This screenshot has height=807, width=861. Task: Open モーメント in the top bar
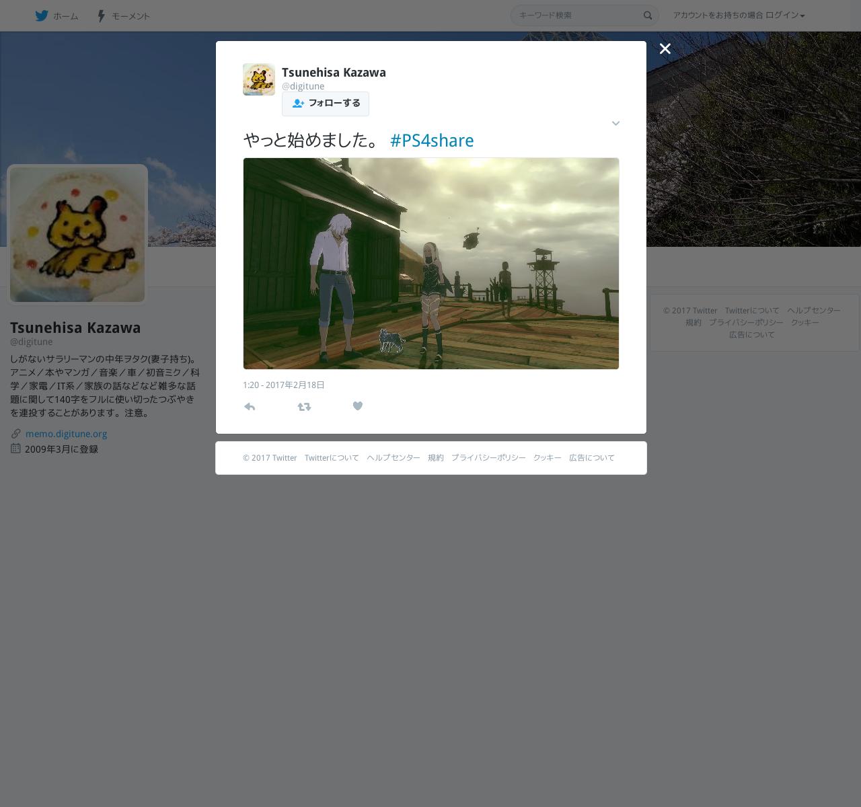coord(130,16)
